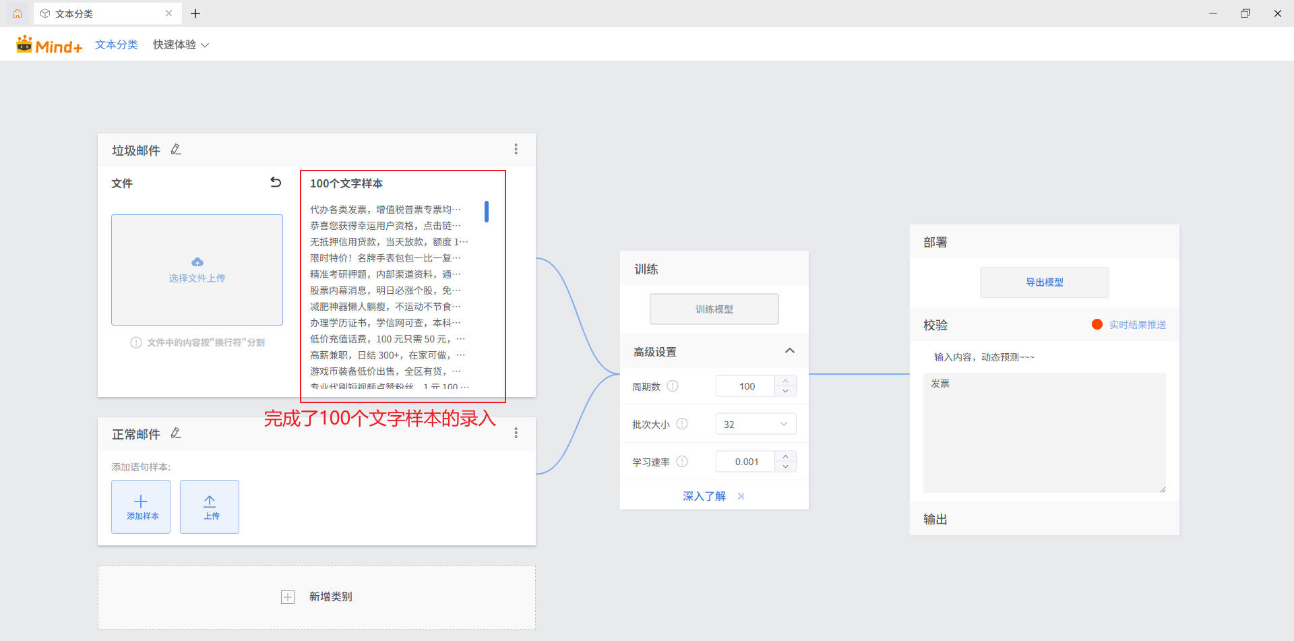
Task: Click the 训练模型 button
Action: coord(714,309)
